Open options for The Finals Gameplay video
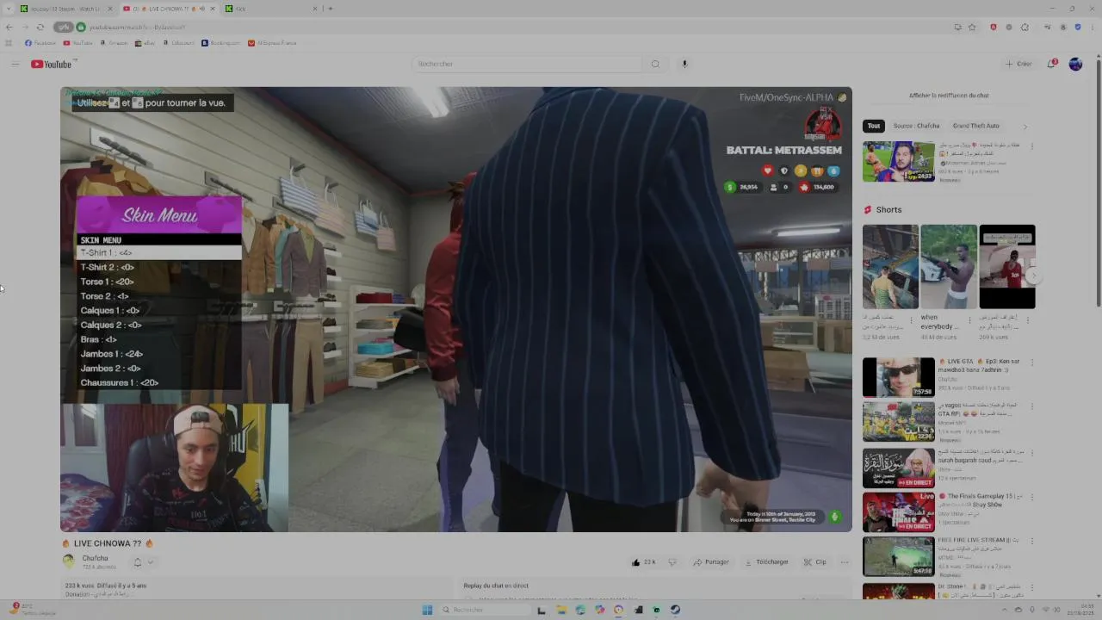Screen dimensions: 1102x620 coord(1031,497)
